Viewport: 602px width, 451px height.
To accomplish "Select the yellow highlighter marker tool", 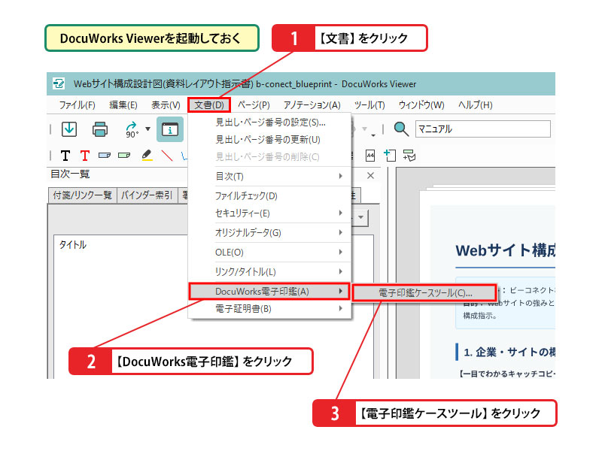I will click(x=147, y=156).
